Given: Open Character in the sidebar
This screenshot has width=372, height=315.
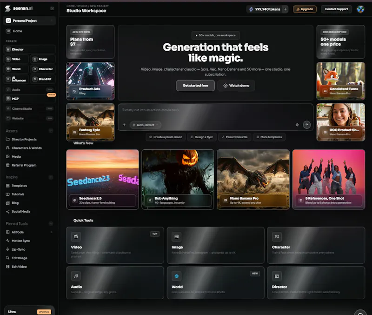Looking at the screenshot, I should pyautogui.click(x=43, y=69).
